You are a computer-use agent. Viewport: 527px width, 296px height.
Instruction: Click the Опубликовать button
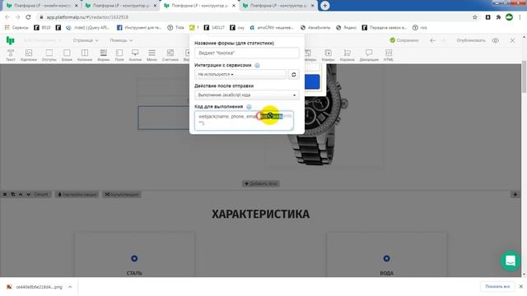pos(470,40)
